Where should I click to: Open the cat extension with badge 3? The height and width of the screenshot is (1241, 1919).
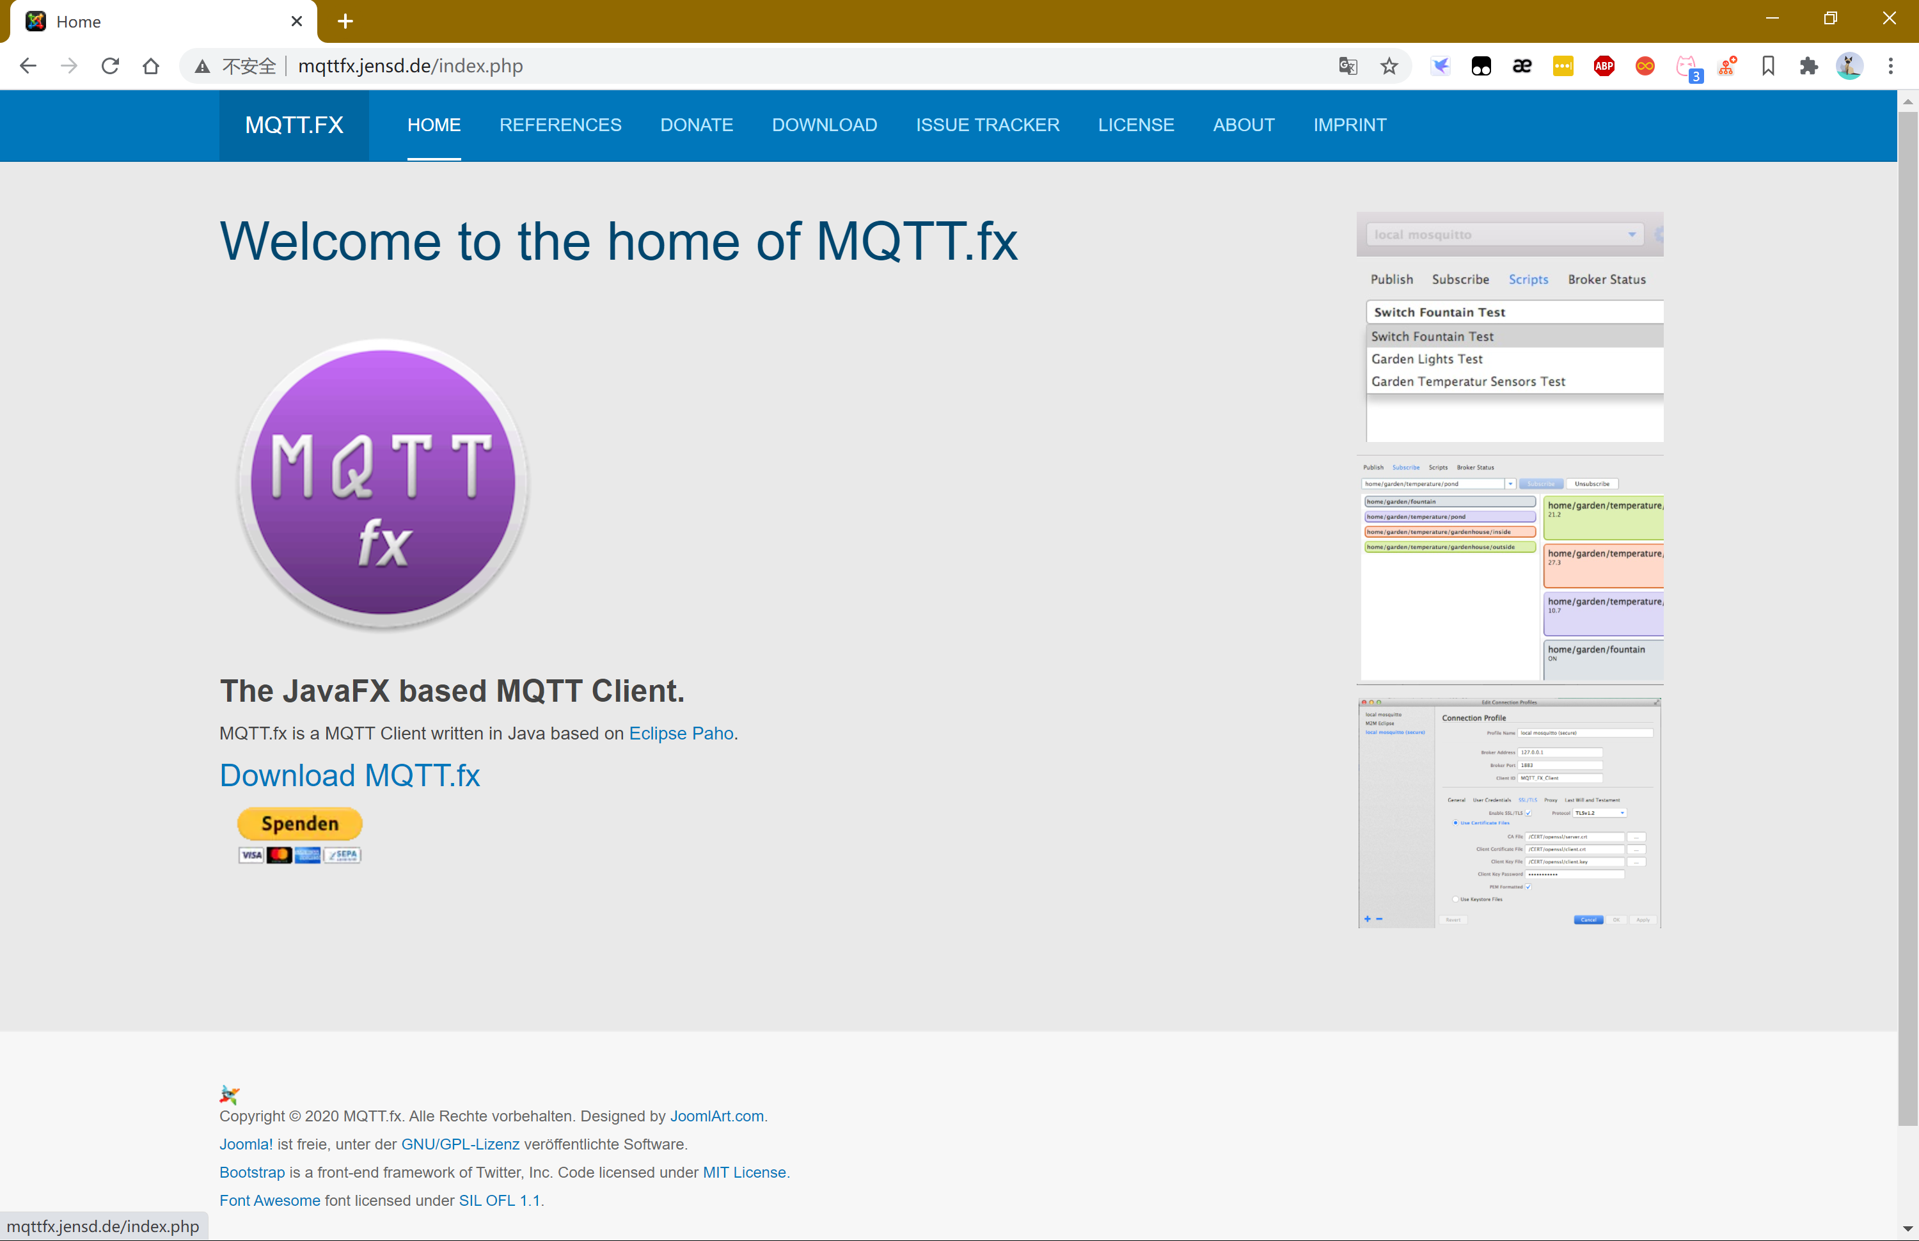1689,68
